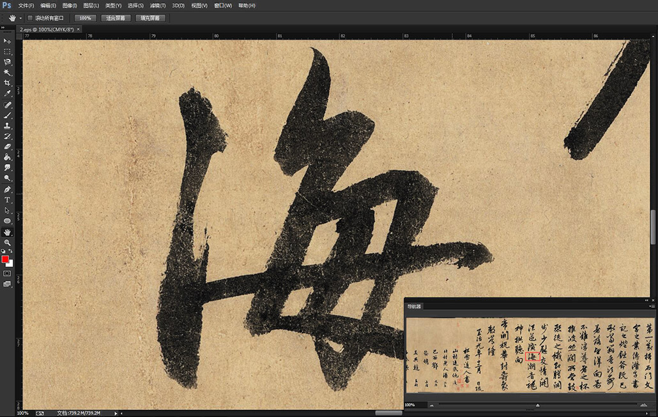
Task: Open the Hand tool preset picker arrow
Action: pyautogui.click(x=20, y=18)
